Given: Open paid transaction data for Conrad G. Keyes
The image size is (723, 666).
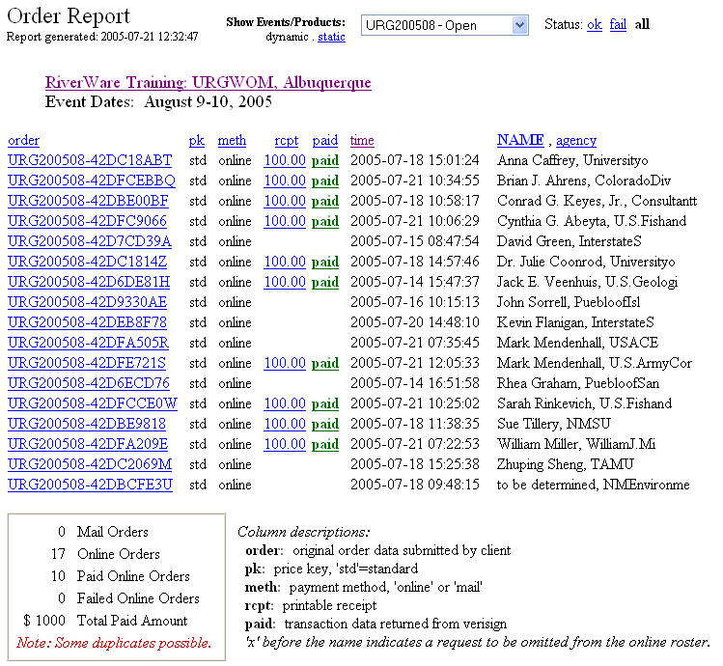Looking at the screenshot, I should coord(325,201).
